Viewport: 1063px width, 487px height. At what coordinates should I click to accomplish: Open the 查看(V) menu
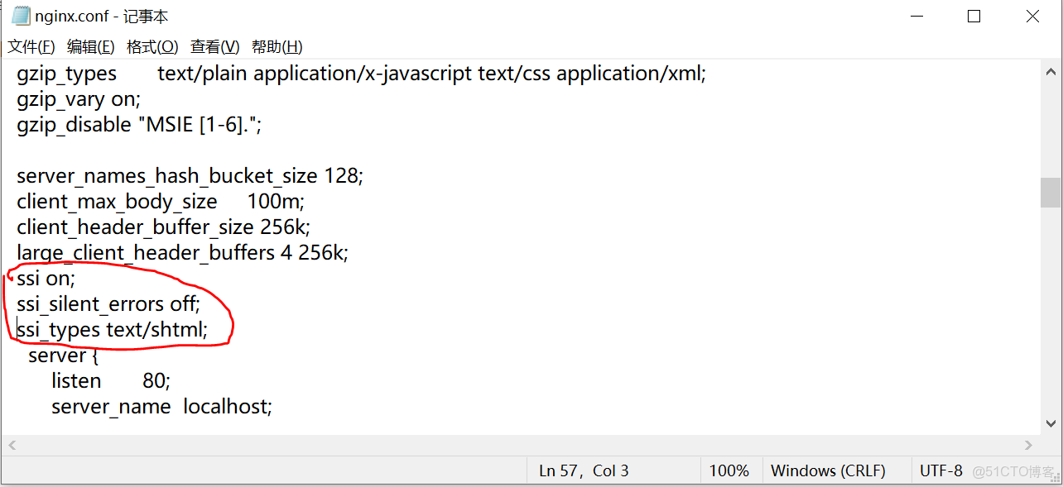[214, 47]
